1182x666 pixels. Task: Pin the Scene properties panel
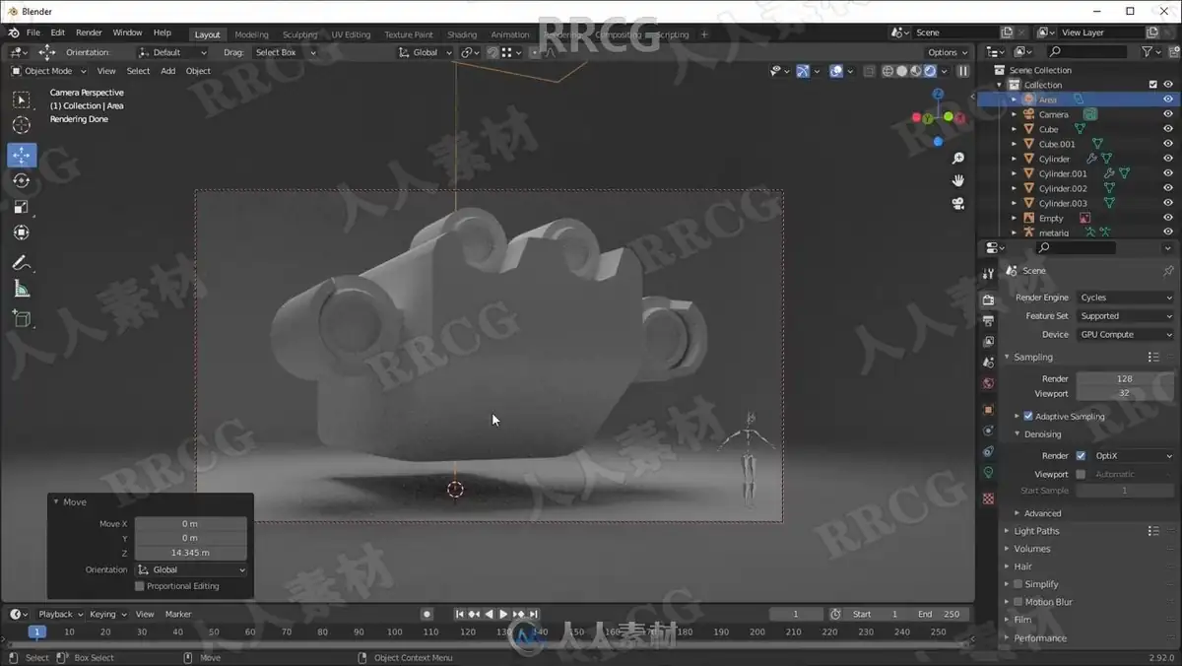pyautogui.click(x=1168, y=271)
